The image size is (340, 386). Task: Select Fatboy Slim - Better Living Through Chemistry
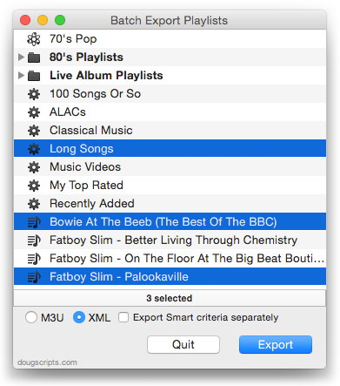click(x=170, y=240)
